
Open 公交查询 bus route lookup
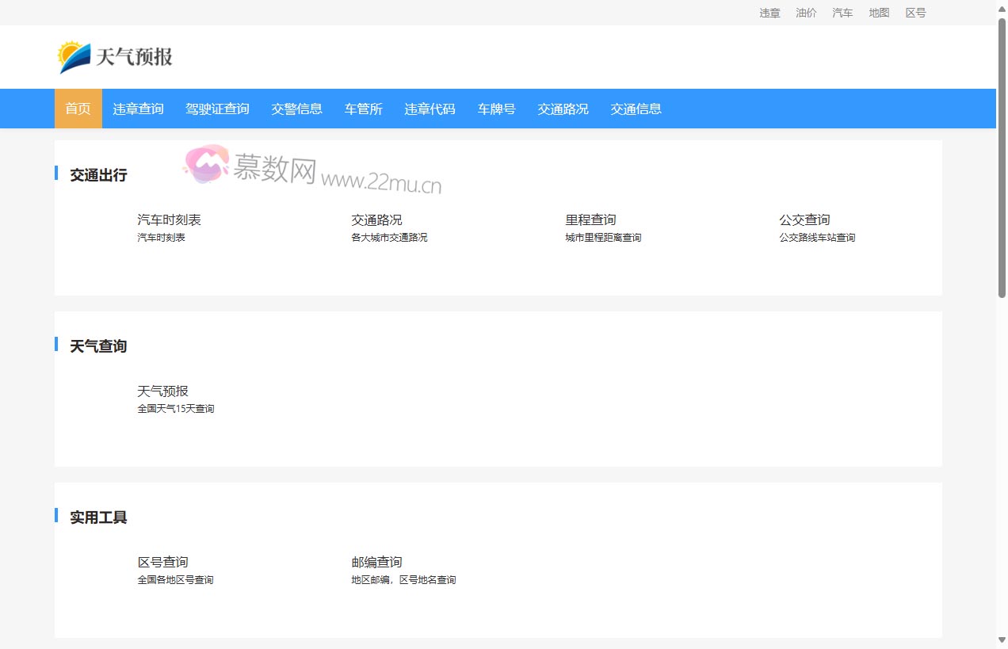(x=804, y=220)
